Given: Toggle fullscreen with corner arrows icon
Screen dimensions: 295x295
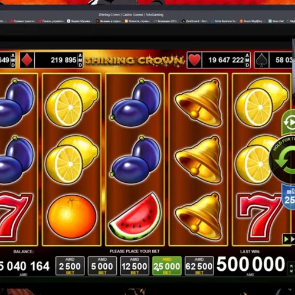Looking at the screenshot, I should coord(291,268).
